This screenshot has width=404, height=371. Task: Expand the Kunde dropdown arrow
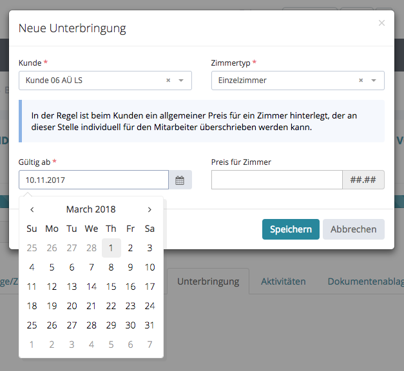[x=181, y=81]
